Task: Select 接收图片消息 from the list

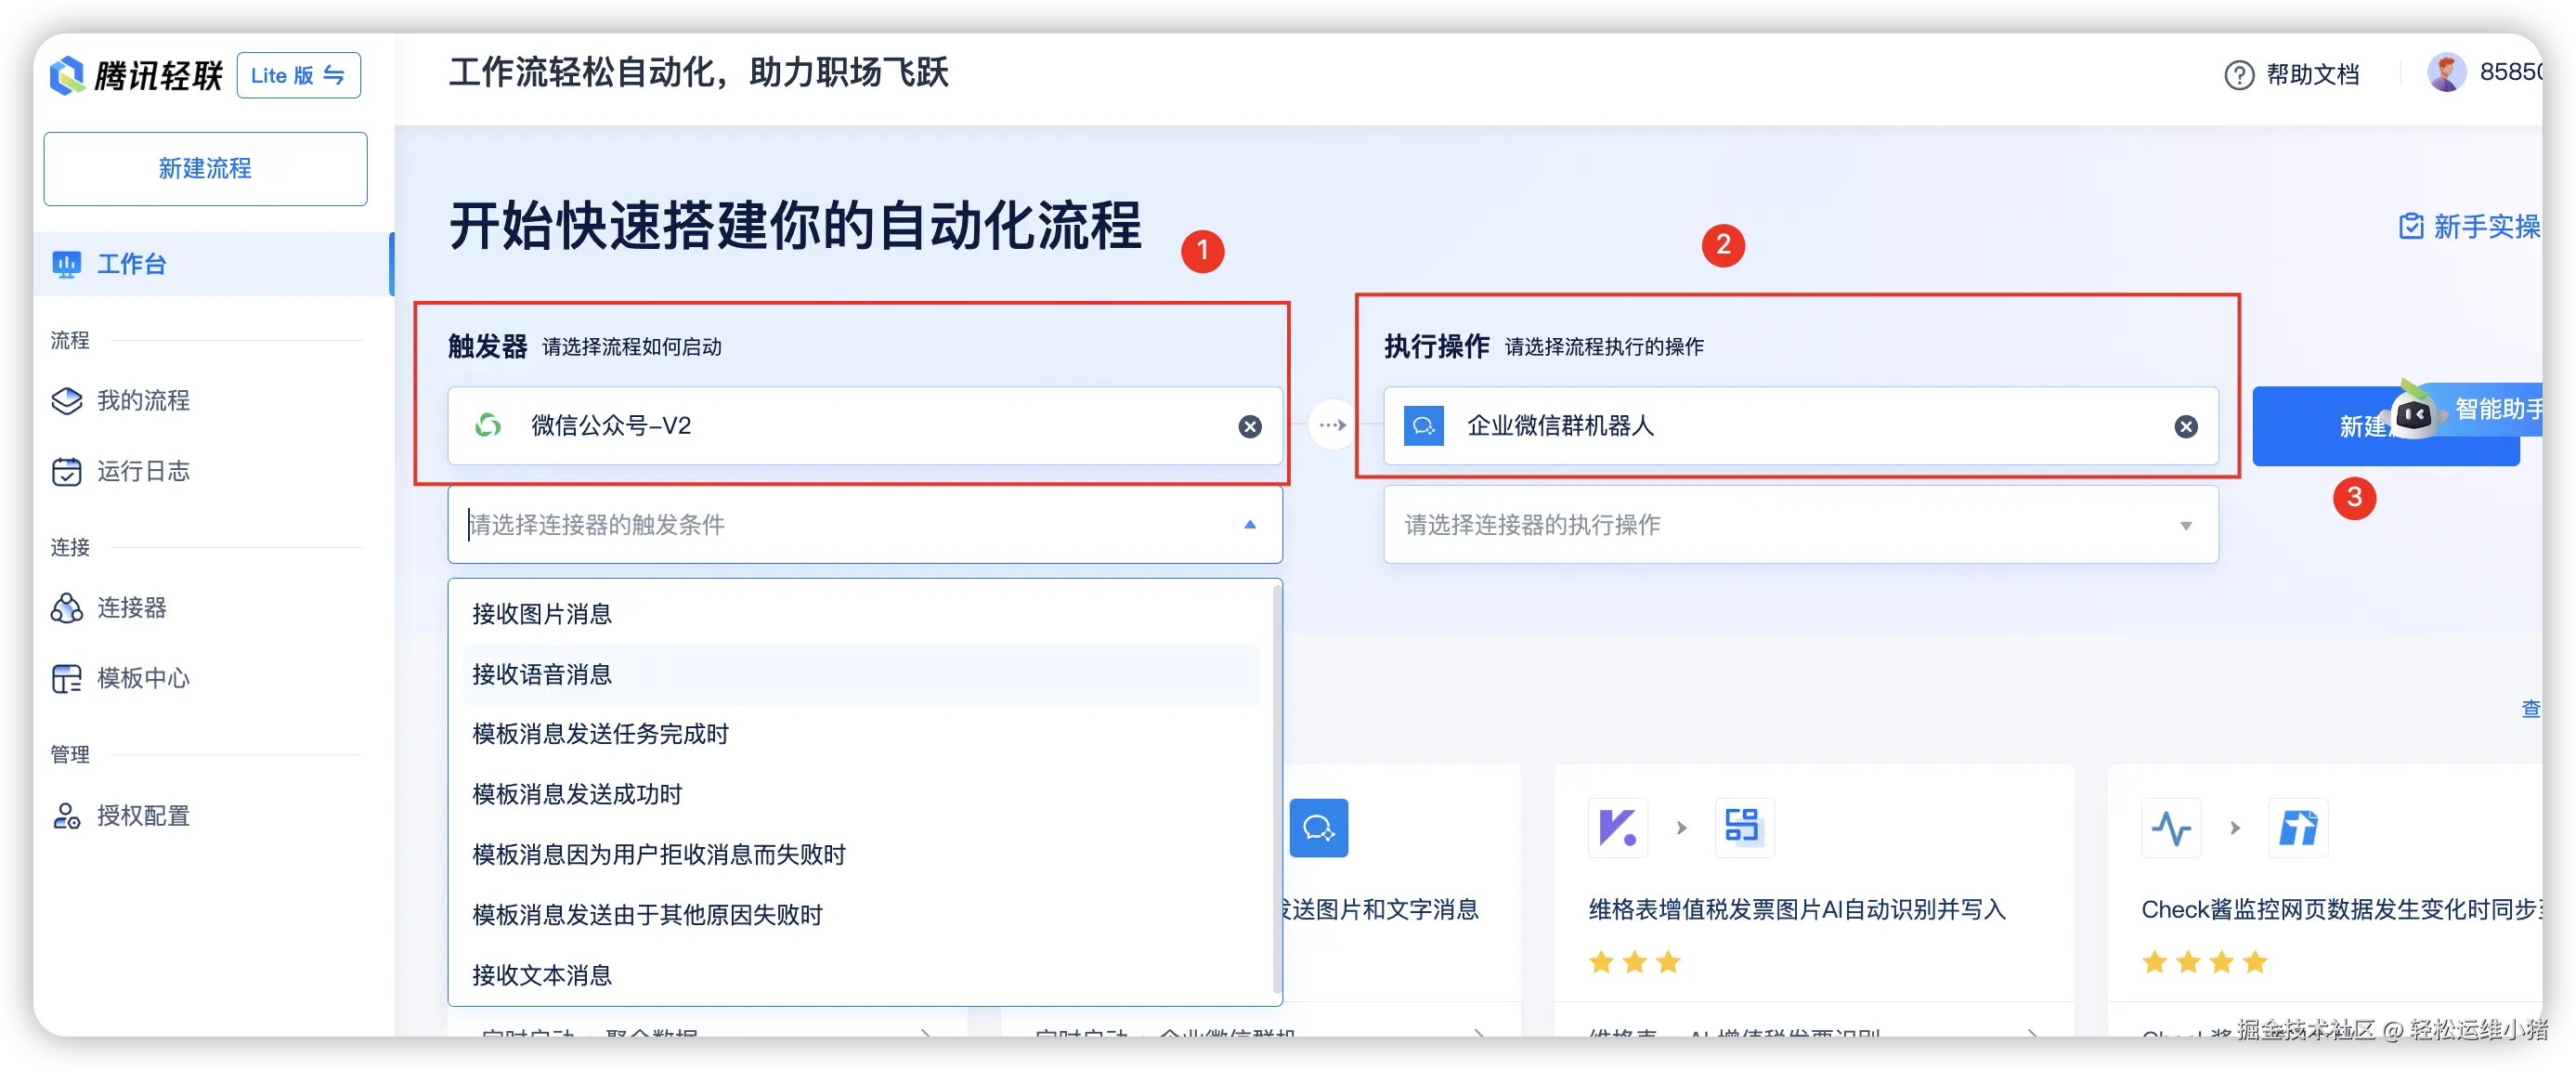Action: [542, 614]
